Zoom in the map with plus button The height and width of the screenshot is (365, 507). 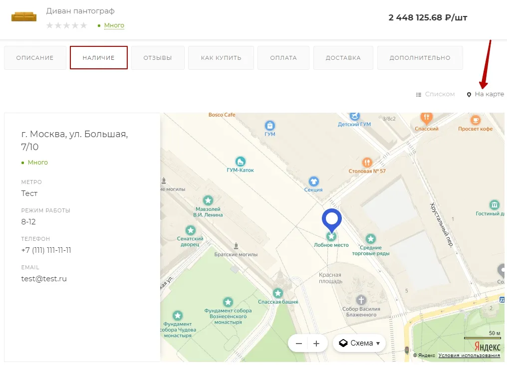click(x=316, y=344)
